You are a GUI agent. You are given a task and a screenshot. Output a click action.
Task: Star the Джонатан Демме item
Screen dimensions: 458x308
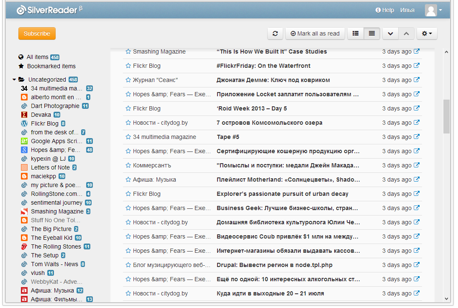coord(128,80)
